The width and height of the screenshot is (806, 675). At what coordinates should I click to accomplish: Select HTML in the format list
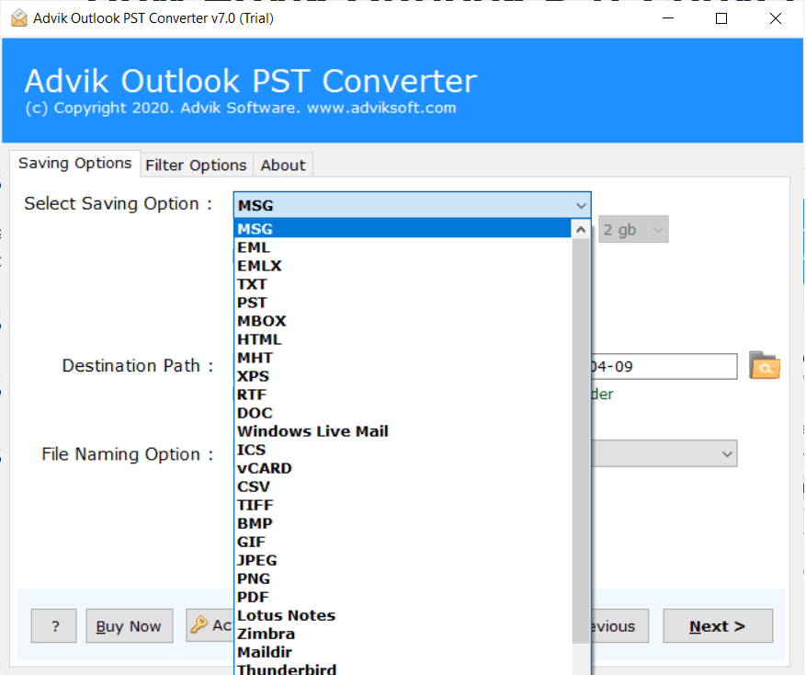(403, 339)
